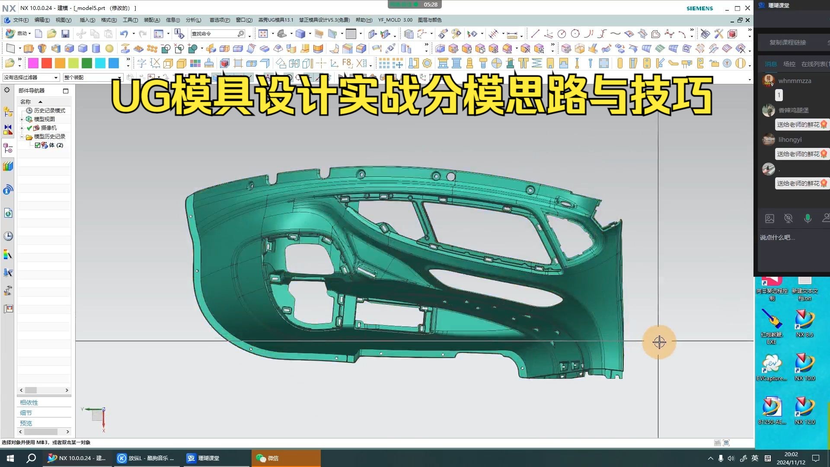Image resolution: width=830 pixels, height=467 pixels.
Task: Click the microphone toggle in 珊瑚课堂 panel
Action: (808, 218)
